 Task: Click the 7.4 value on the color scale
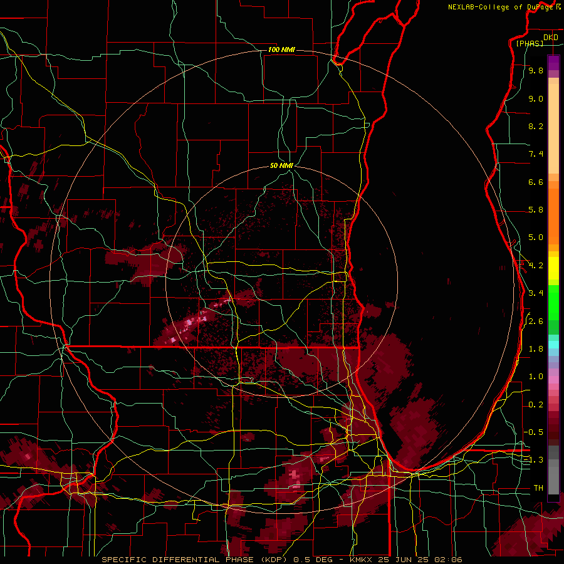click(536, 154)
